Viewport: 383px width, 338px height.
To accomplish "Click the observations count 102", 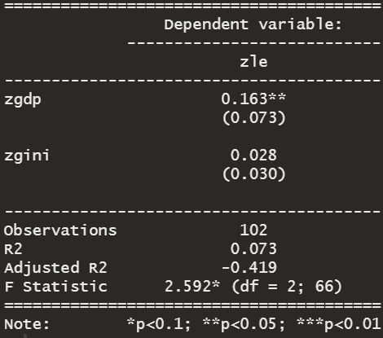I will pyautogui.click(x=253, y=230).
